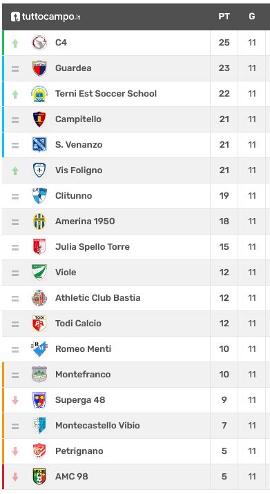Image resolution: width=270 pixels, height=494 pixels.
Task: Click the Superga 48 crest
Action: pos(39,399)
